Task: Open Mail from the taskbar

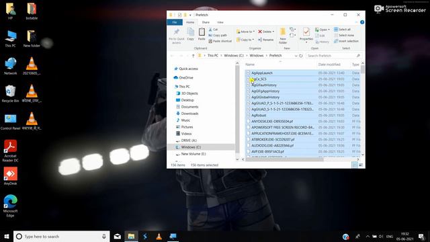Action: click(x=118, y=236)
